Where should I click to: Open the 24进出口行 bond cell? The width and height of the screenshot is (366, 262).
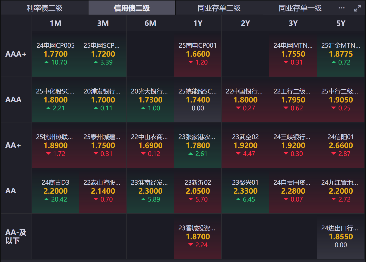[x=341, y=236]
